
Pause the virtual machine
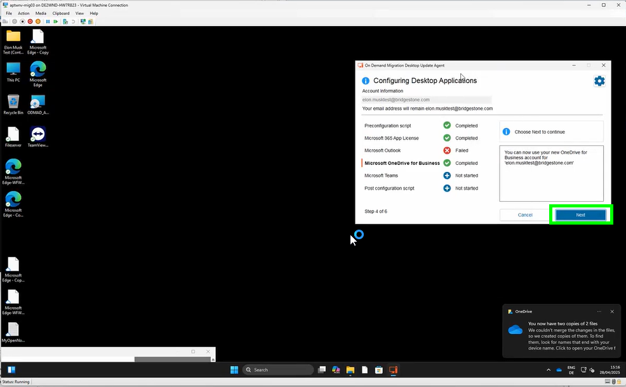click(48, 22)
